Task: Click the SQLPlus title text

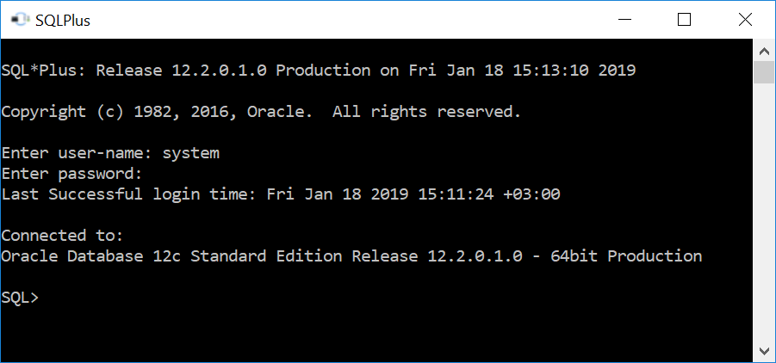Action: (x=63, y=21)
